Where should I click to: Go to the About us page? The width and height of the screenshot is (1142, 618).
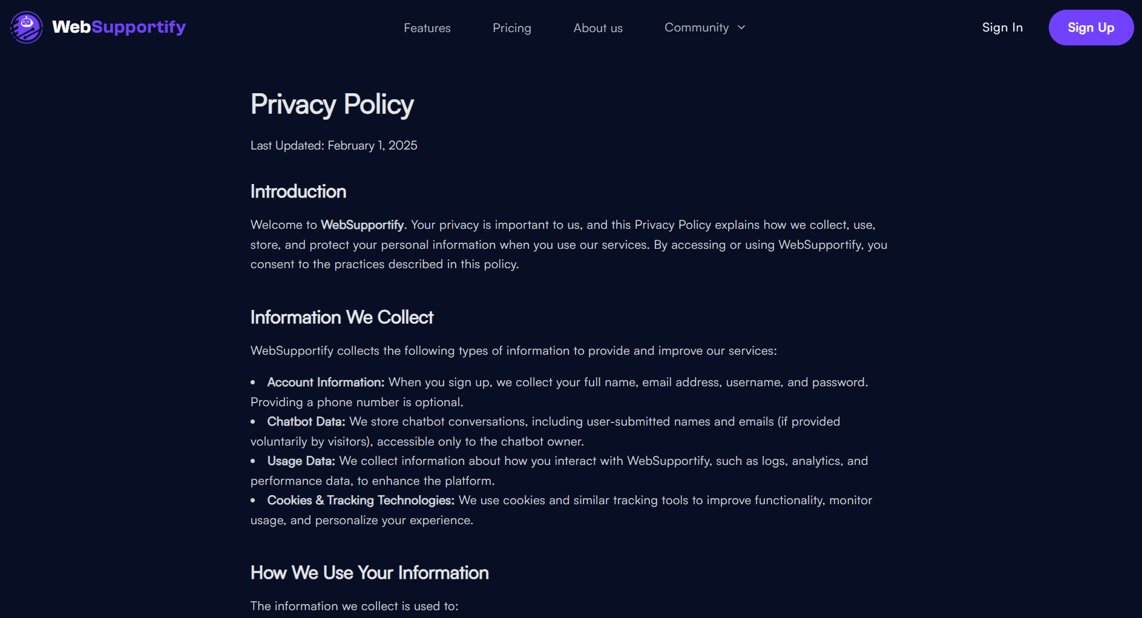(598, 28)
